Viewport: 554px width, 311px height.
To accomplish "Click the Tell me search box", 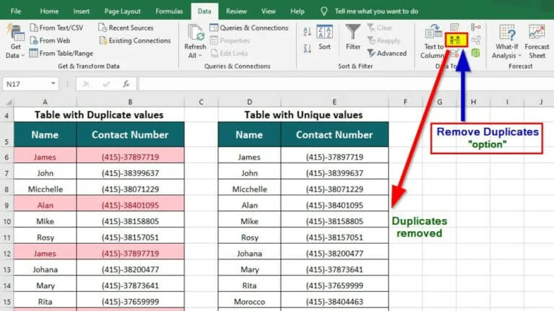I will 376,11.
